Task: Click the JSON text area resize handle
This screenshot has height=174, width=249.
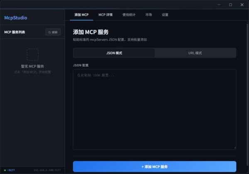Action: 235,148
